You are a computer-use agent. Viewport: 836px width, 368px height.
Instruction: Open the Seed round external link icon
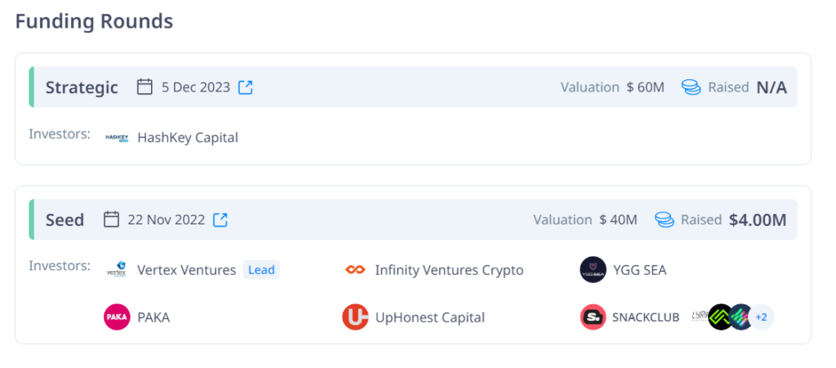220,219
